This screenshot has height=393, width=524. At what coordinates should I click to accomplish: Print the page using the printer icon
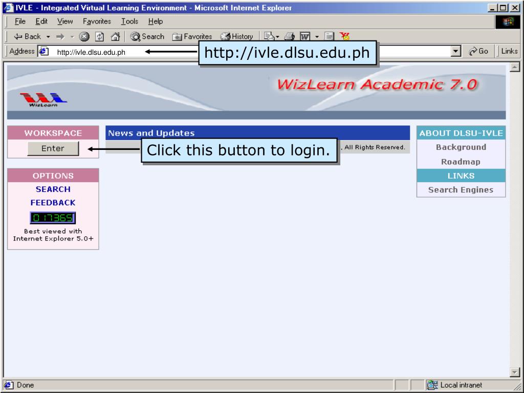pos(290,36)
